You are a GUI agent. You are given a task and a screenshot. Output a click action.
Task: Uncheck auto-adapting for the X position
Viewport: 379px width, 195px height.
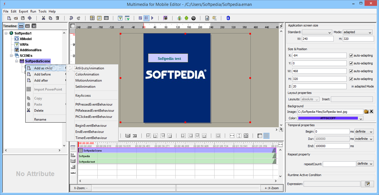coord(351,55)
